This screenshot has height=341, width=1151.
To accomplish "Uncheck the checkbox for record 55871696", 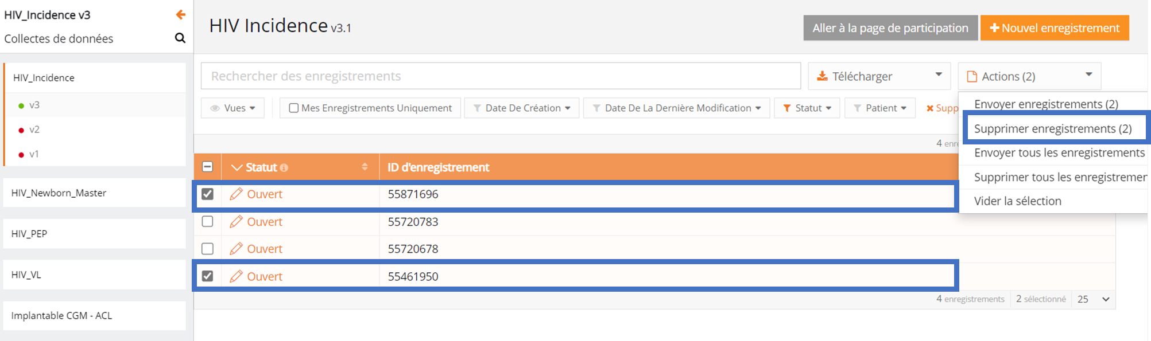I will [x=207, y=194].
